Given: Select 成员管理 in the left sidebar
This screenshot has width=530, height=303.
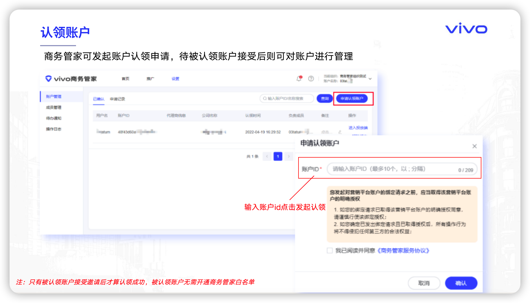Looking at the screenshot, I should 54,107.
